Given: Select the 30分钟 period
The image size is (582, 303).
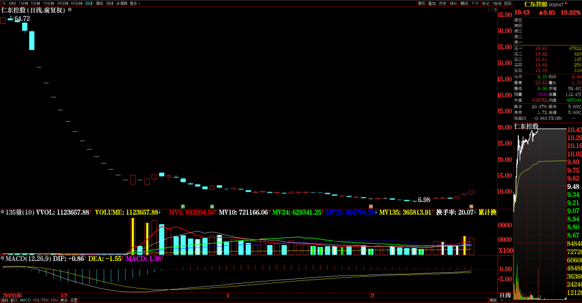Looking at the screenshot, I should [63, 3].
